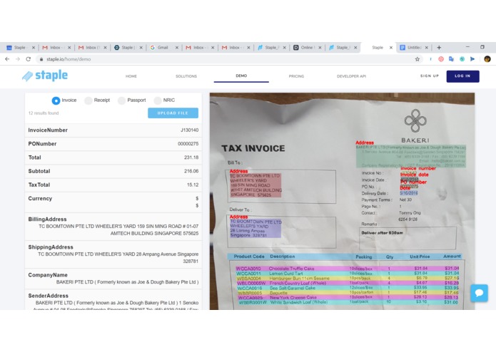Click the 'Deliver after 930am' remark
This screenshot has width=496, height=352.
382,233
